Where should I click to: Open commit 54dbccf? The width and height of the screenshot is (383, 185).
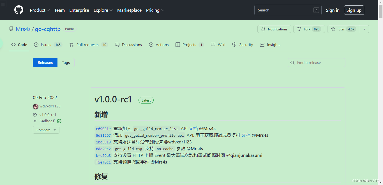pos(47,121)
